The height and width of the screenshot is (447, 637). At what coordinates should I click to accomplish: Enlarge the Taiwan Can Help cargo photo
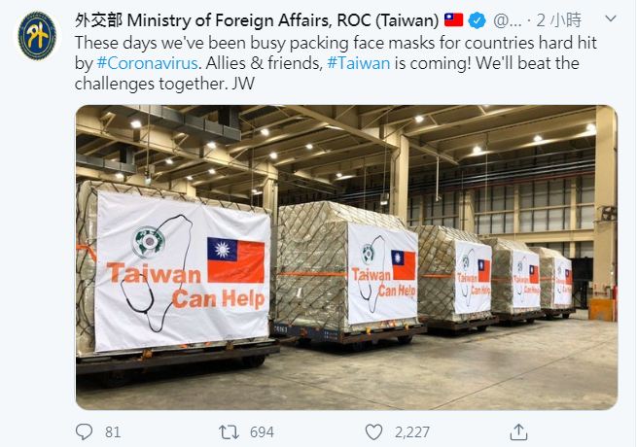[346, 258]
